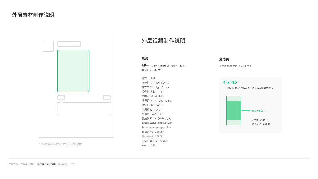Click the 设计建议 green heading text

point(232,82)
